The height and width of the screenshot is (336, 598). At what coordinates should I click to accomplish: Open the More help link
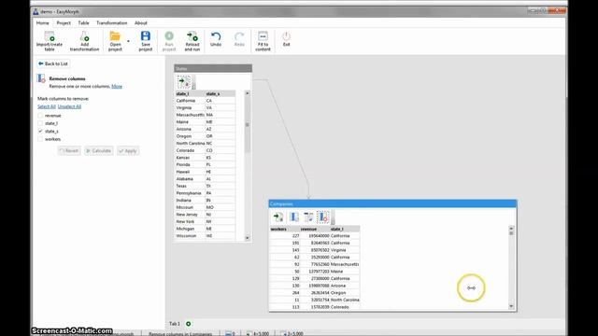click(x=117, y=87)
